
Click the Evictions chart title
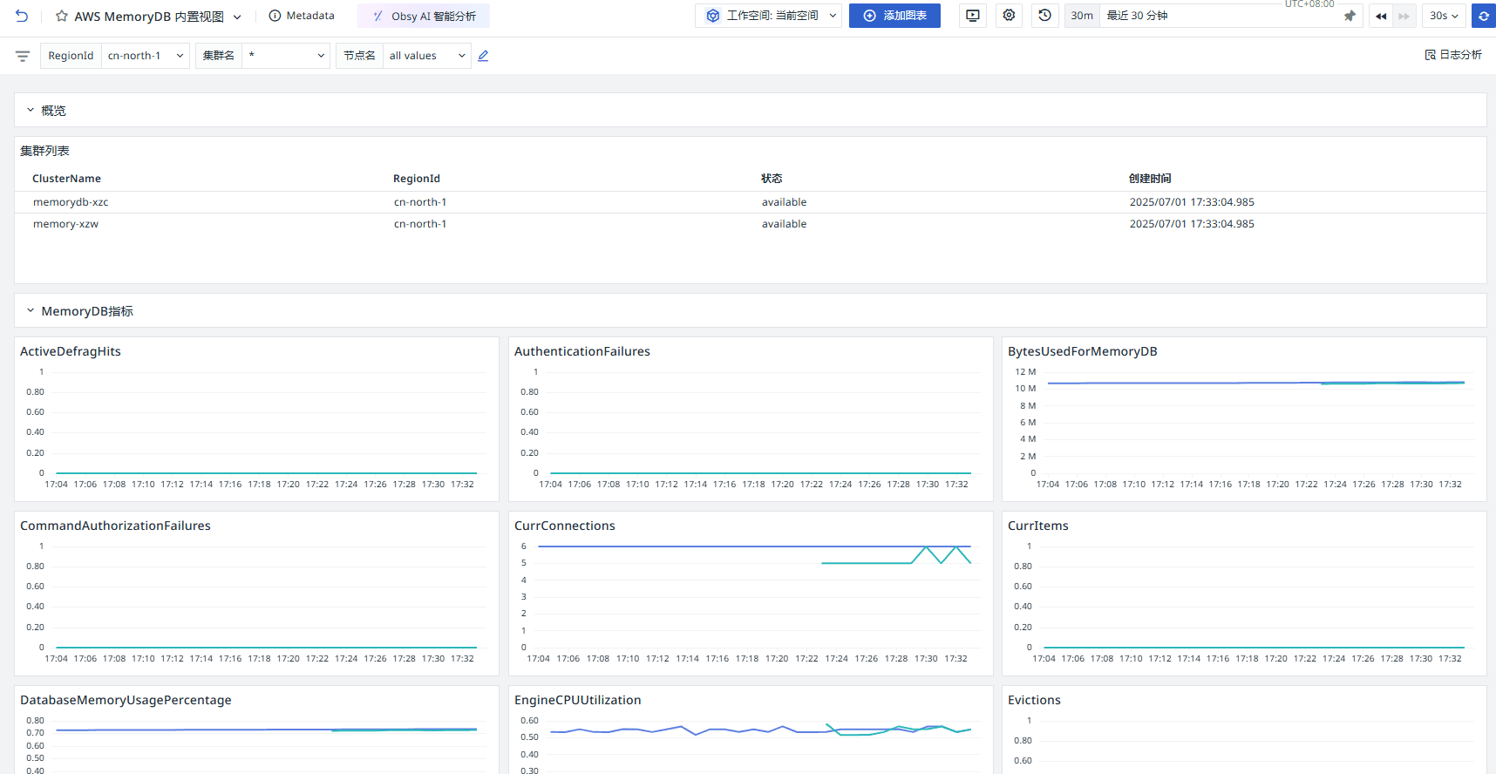point(1034,700)
